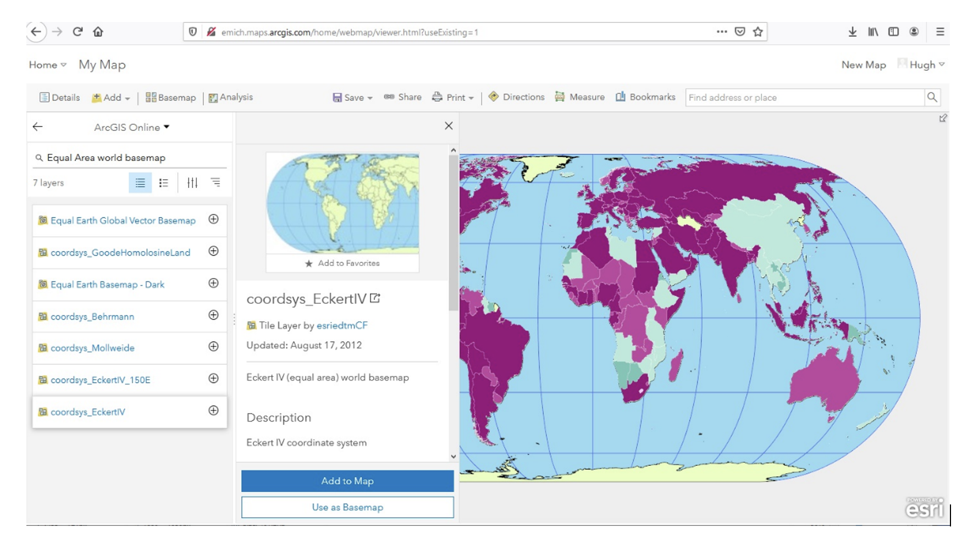
Task: Open the Measure tool
Action: [579, 97]
